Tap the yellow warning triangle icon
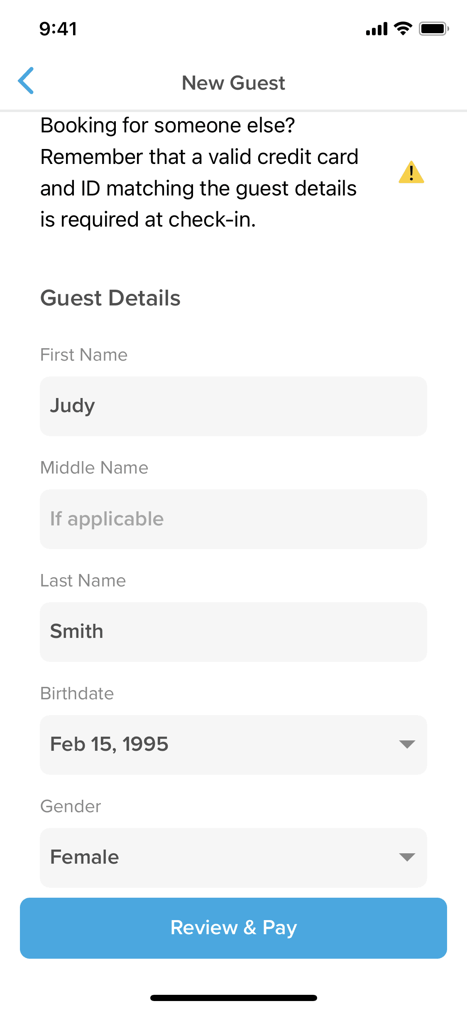This screenshot has width=467, height=1011. pyautogui.click(x=411, y=172)
